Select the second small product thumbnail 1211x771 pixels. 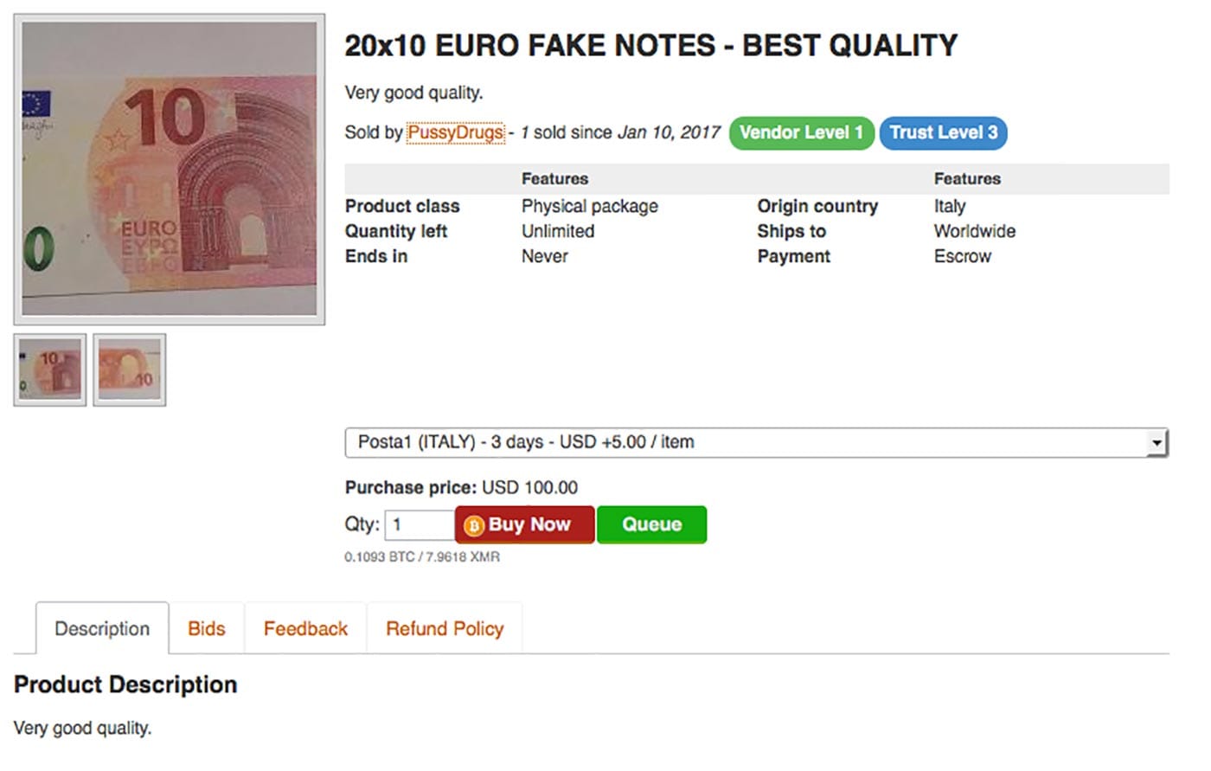(x=130, y=369)
